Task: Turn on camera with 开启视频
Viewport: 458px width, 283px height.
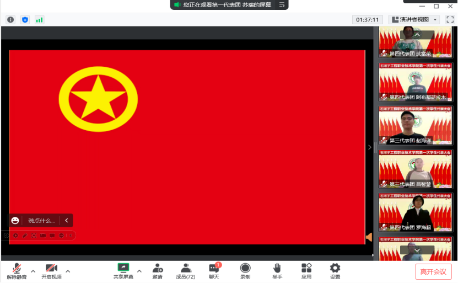Action: pos(51,271)
